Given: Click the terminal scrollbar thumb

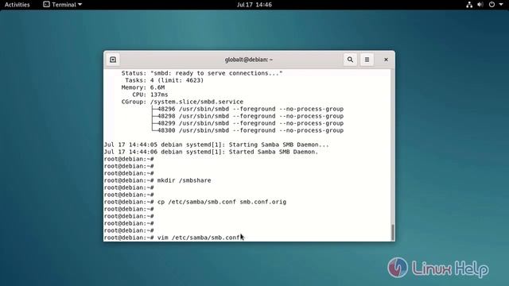Looking at the screenshot, I should (393, 232).
